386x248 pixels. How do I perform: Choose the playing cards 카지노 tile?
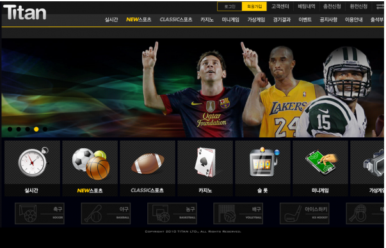point(205,168)
